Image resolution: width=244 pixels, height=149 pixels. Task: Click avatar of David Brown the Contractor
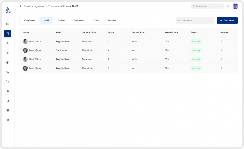tap(25, 50)
